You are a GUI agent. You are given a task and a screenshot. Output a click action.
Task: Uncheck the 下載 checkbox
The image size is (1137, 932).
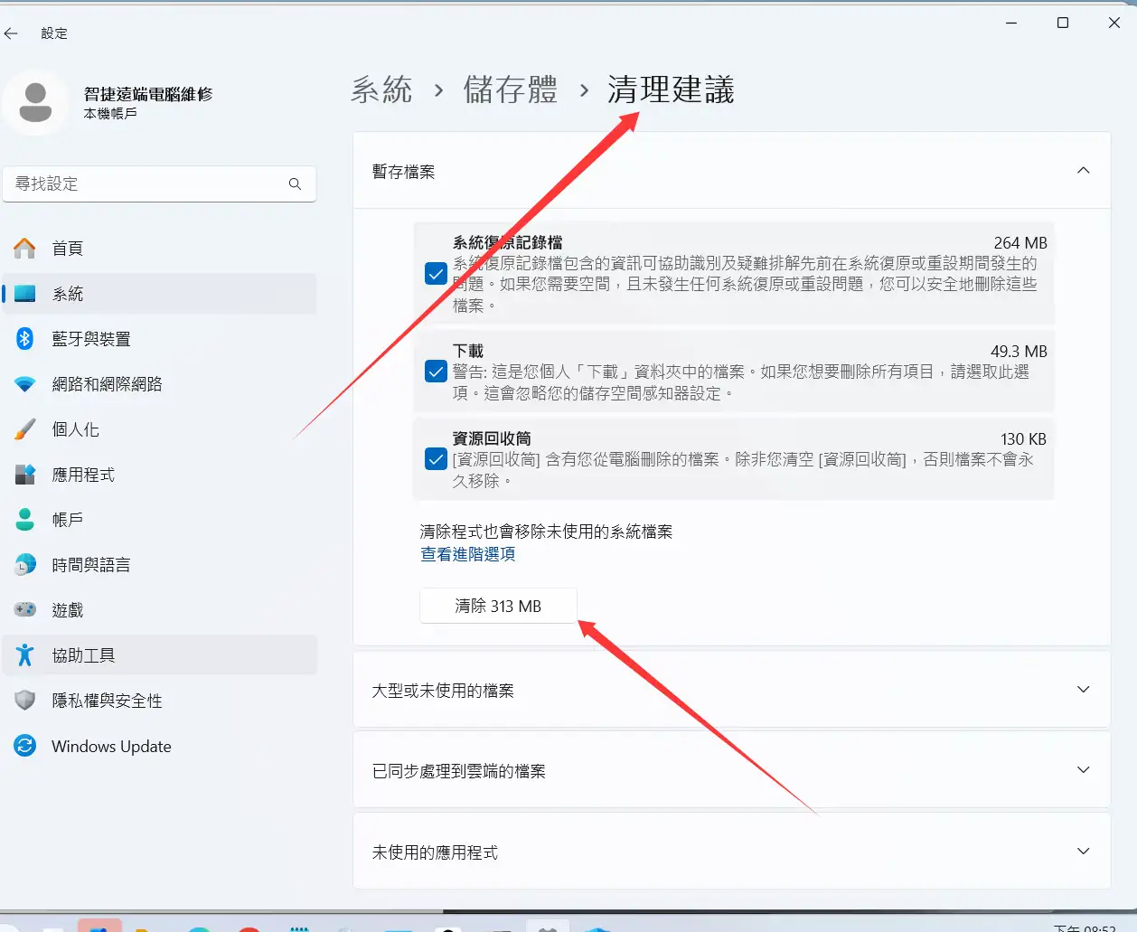(x=436, y=371)
